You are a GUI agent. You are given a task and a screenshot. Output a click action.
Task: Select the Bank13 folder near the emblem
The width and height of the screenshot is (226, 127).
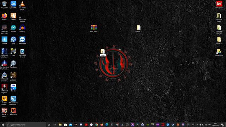(103, 53)
